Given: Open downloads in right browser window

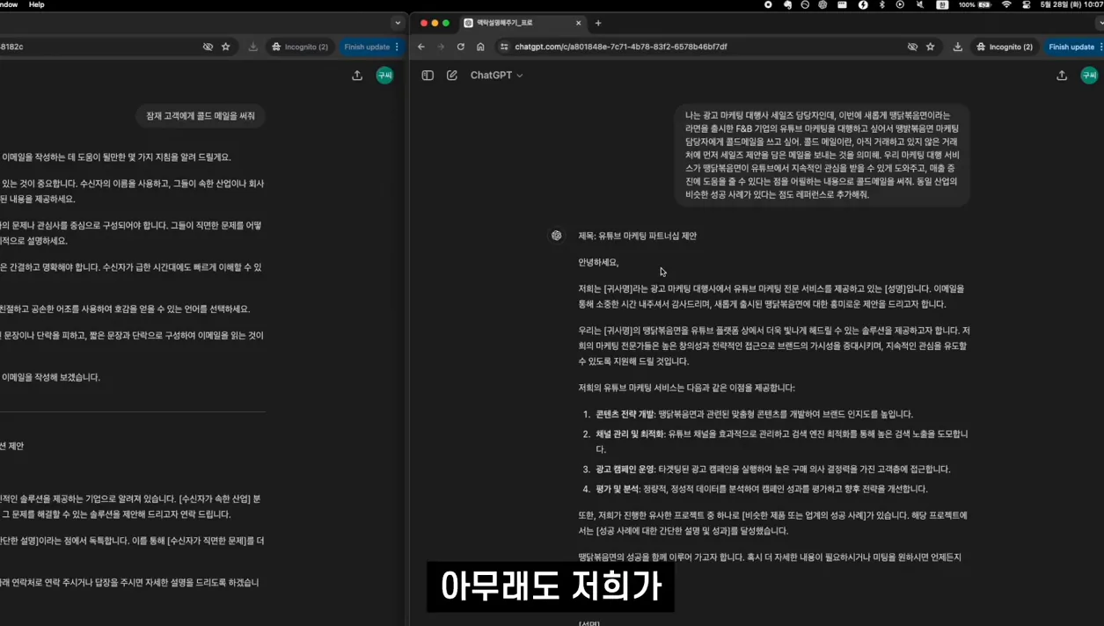Looking at the screenshot, I should 957,47.
